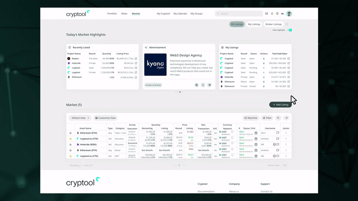Click inside the header Search field
358x201 pixels.
[x=239, y=14]
